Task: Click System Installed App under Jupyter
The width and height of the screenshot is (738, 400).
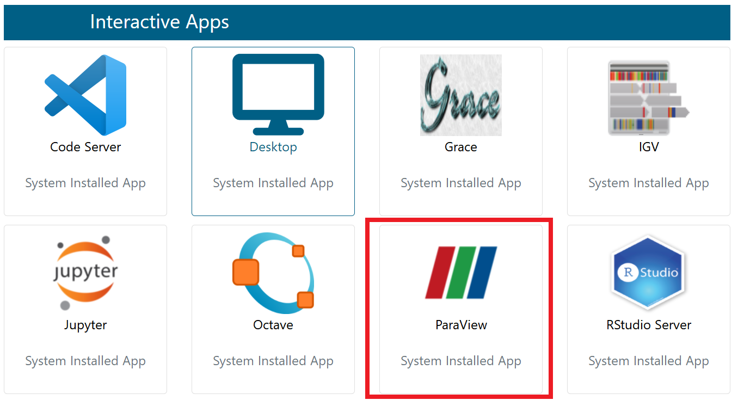Action: 85,361
